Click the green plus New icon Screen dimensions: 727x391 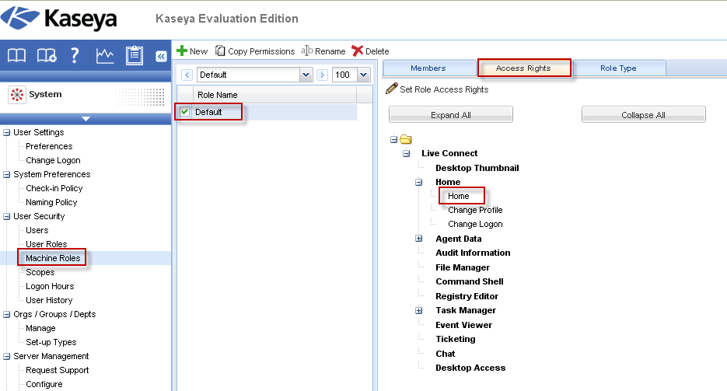point(182,51)
